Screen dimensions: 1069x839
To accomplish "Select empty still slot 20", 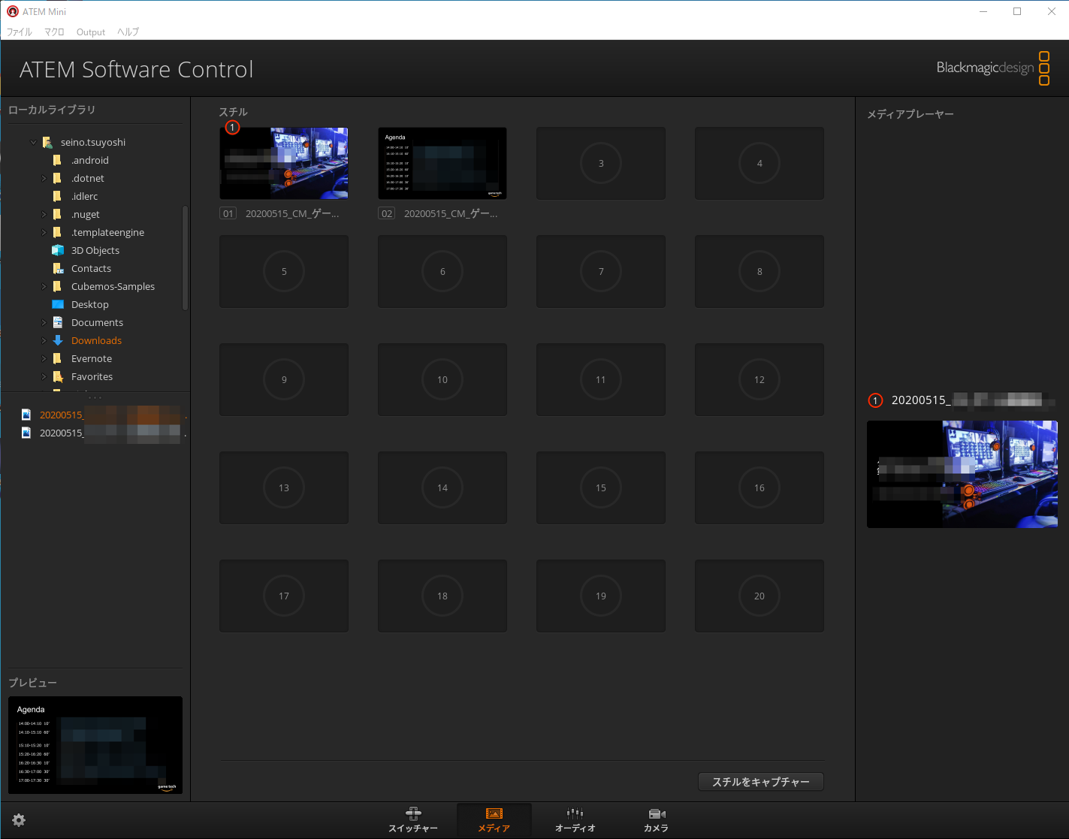I will coord(759,596).
